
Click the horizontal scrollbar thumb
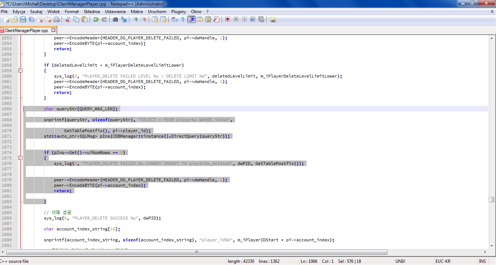(x=196, y=252)
